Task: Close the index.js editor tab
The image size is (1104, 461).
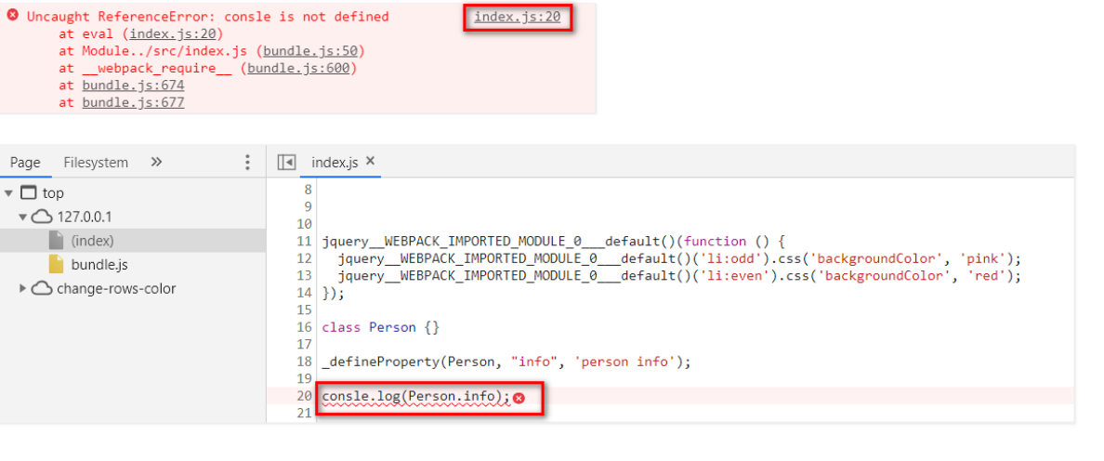Action: (x=370, y=162)
